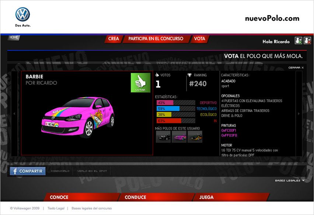314x215 pixels.
Task: Click the Ecológico 38% bar
Action: pos(176,114)
